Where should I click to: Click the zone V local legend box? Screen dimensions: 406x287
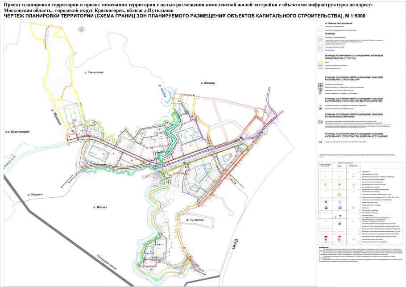pyautogui.click(x=320, y=105)
